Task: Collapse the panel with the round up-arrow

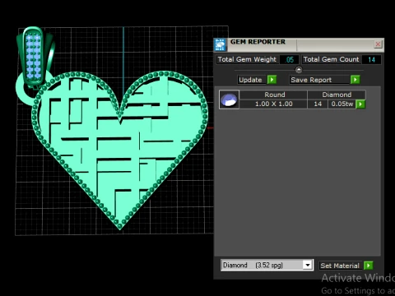Action: tap(299, 70)
